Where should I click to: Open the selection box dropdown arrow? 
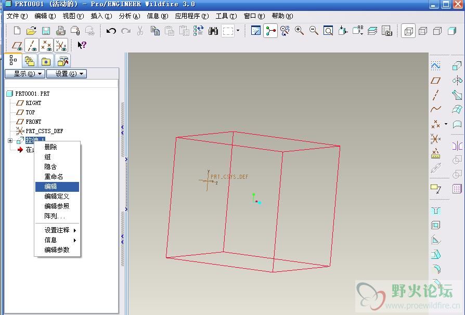(x=238, y=31)
